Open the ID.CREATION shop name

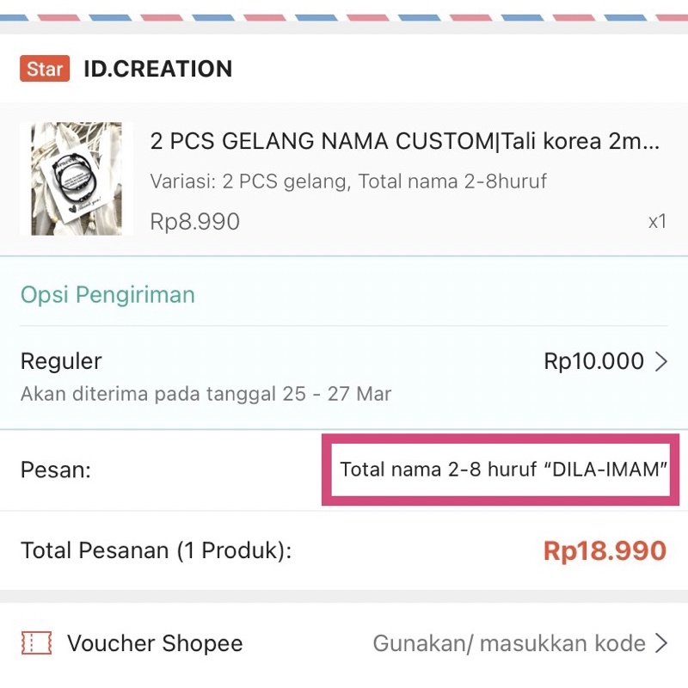(157, 69)
